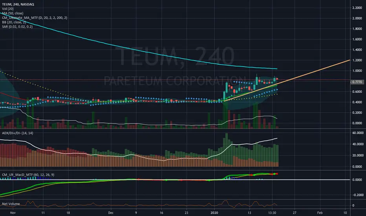366x216 pixels.
Task: Click the 2.2000 price axis label
Action: tap(357, 8)
